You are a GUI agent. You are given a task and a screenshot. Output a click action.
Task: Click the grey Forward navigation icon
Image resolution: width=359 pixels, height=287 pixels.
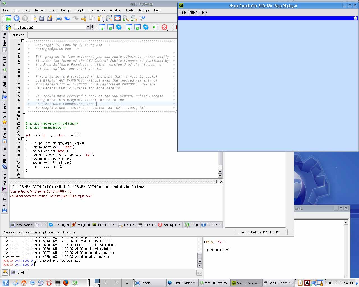click(25, 18)
